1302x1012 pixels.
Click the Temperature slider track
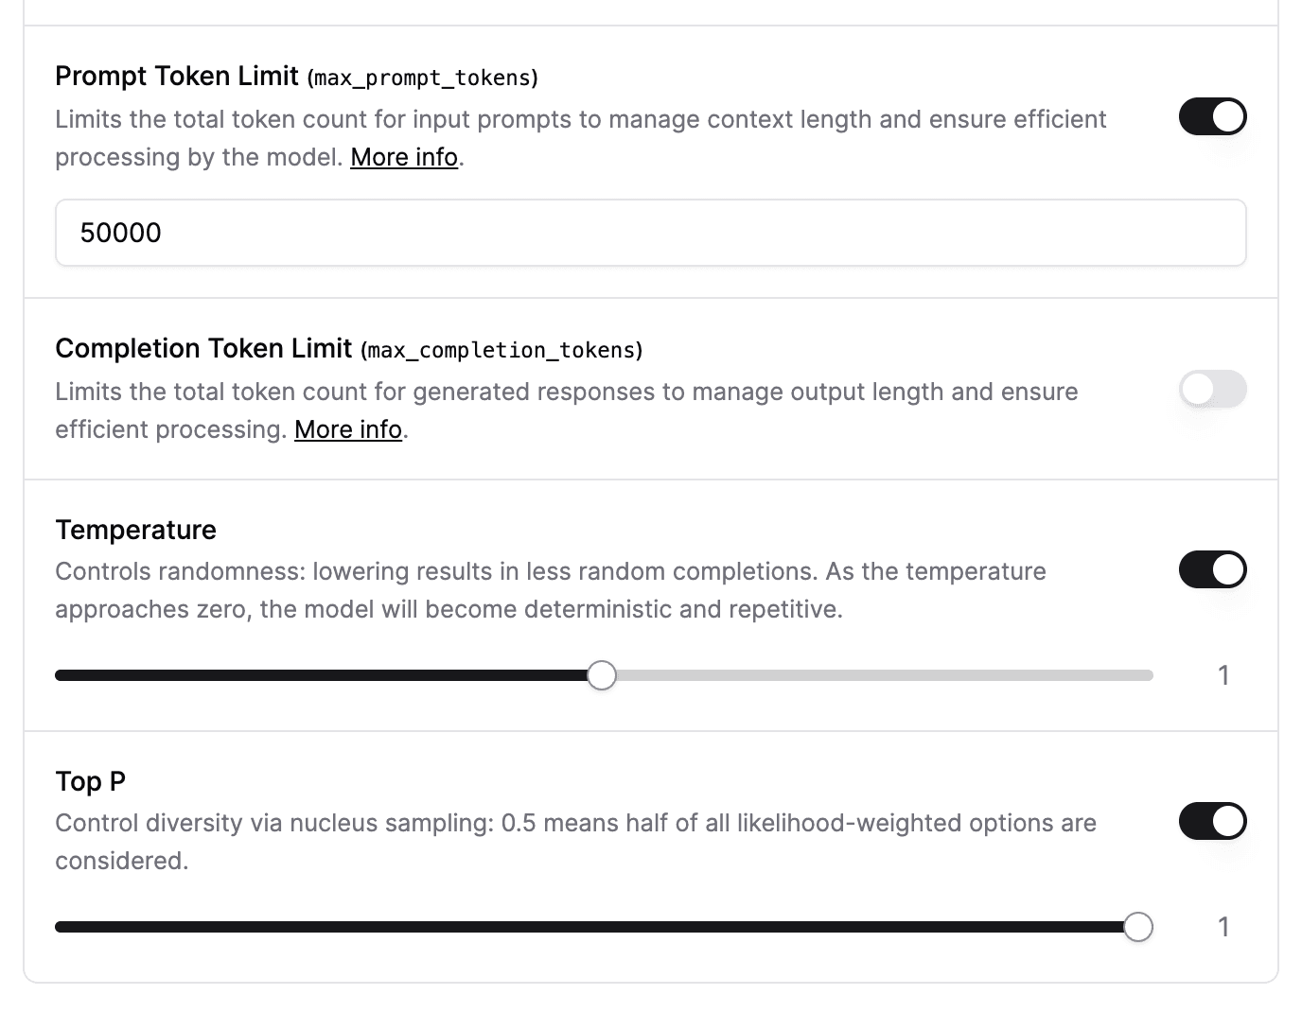(852, 674)
